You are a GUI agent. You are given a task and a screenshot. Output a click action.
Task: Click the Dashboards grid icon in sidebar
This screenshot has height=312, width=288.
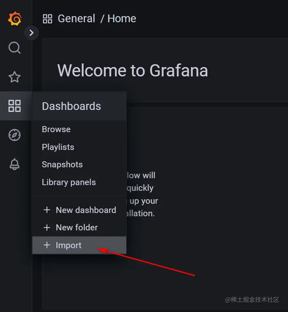pos(15,106)
